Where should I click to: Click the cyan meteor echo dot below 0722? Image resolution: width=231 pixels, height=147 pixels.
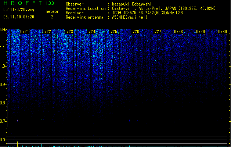41,119
